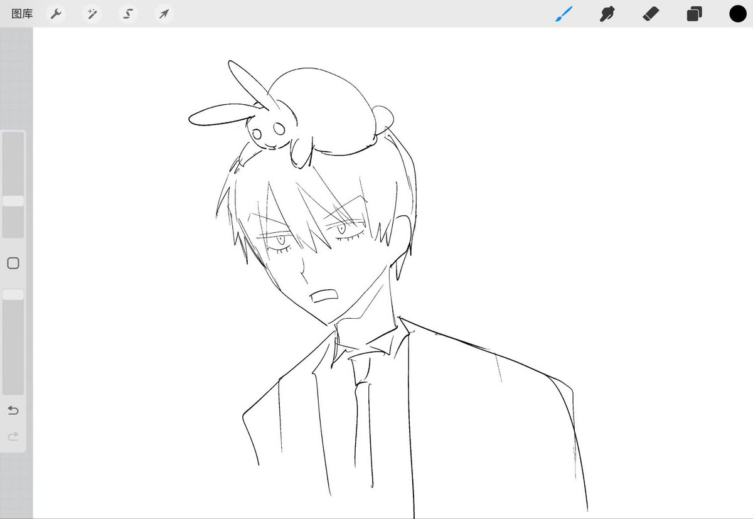This screenshot has width=753, height=519.
Task: Activate the Selection tool
Action: (127, 13)
